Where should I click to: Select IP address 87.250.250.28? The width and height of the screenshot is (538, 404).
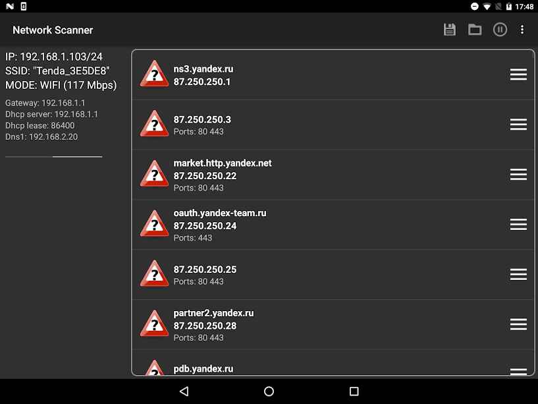click(205, 326)
